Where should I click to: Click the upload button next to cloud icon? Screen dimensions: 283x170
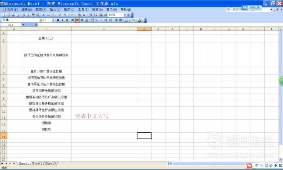(255, 7)
